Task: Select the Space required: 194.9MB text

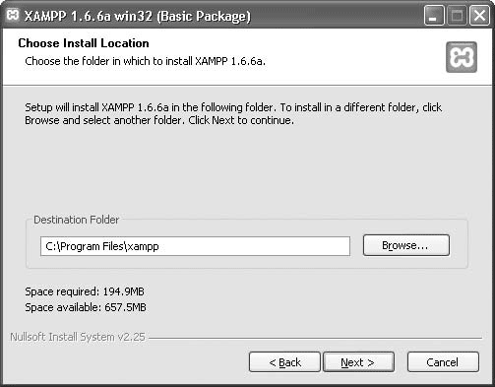Action: coord(85,291)
